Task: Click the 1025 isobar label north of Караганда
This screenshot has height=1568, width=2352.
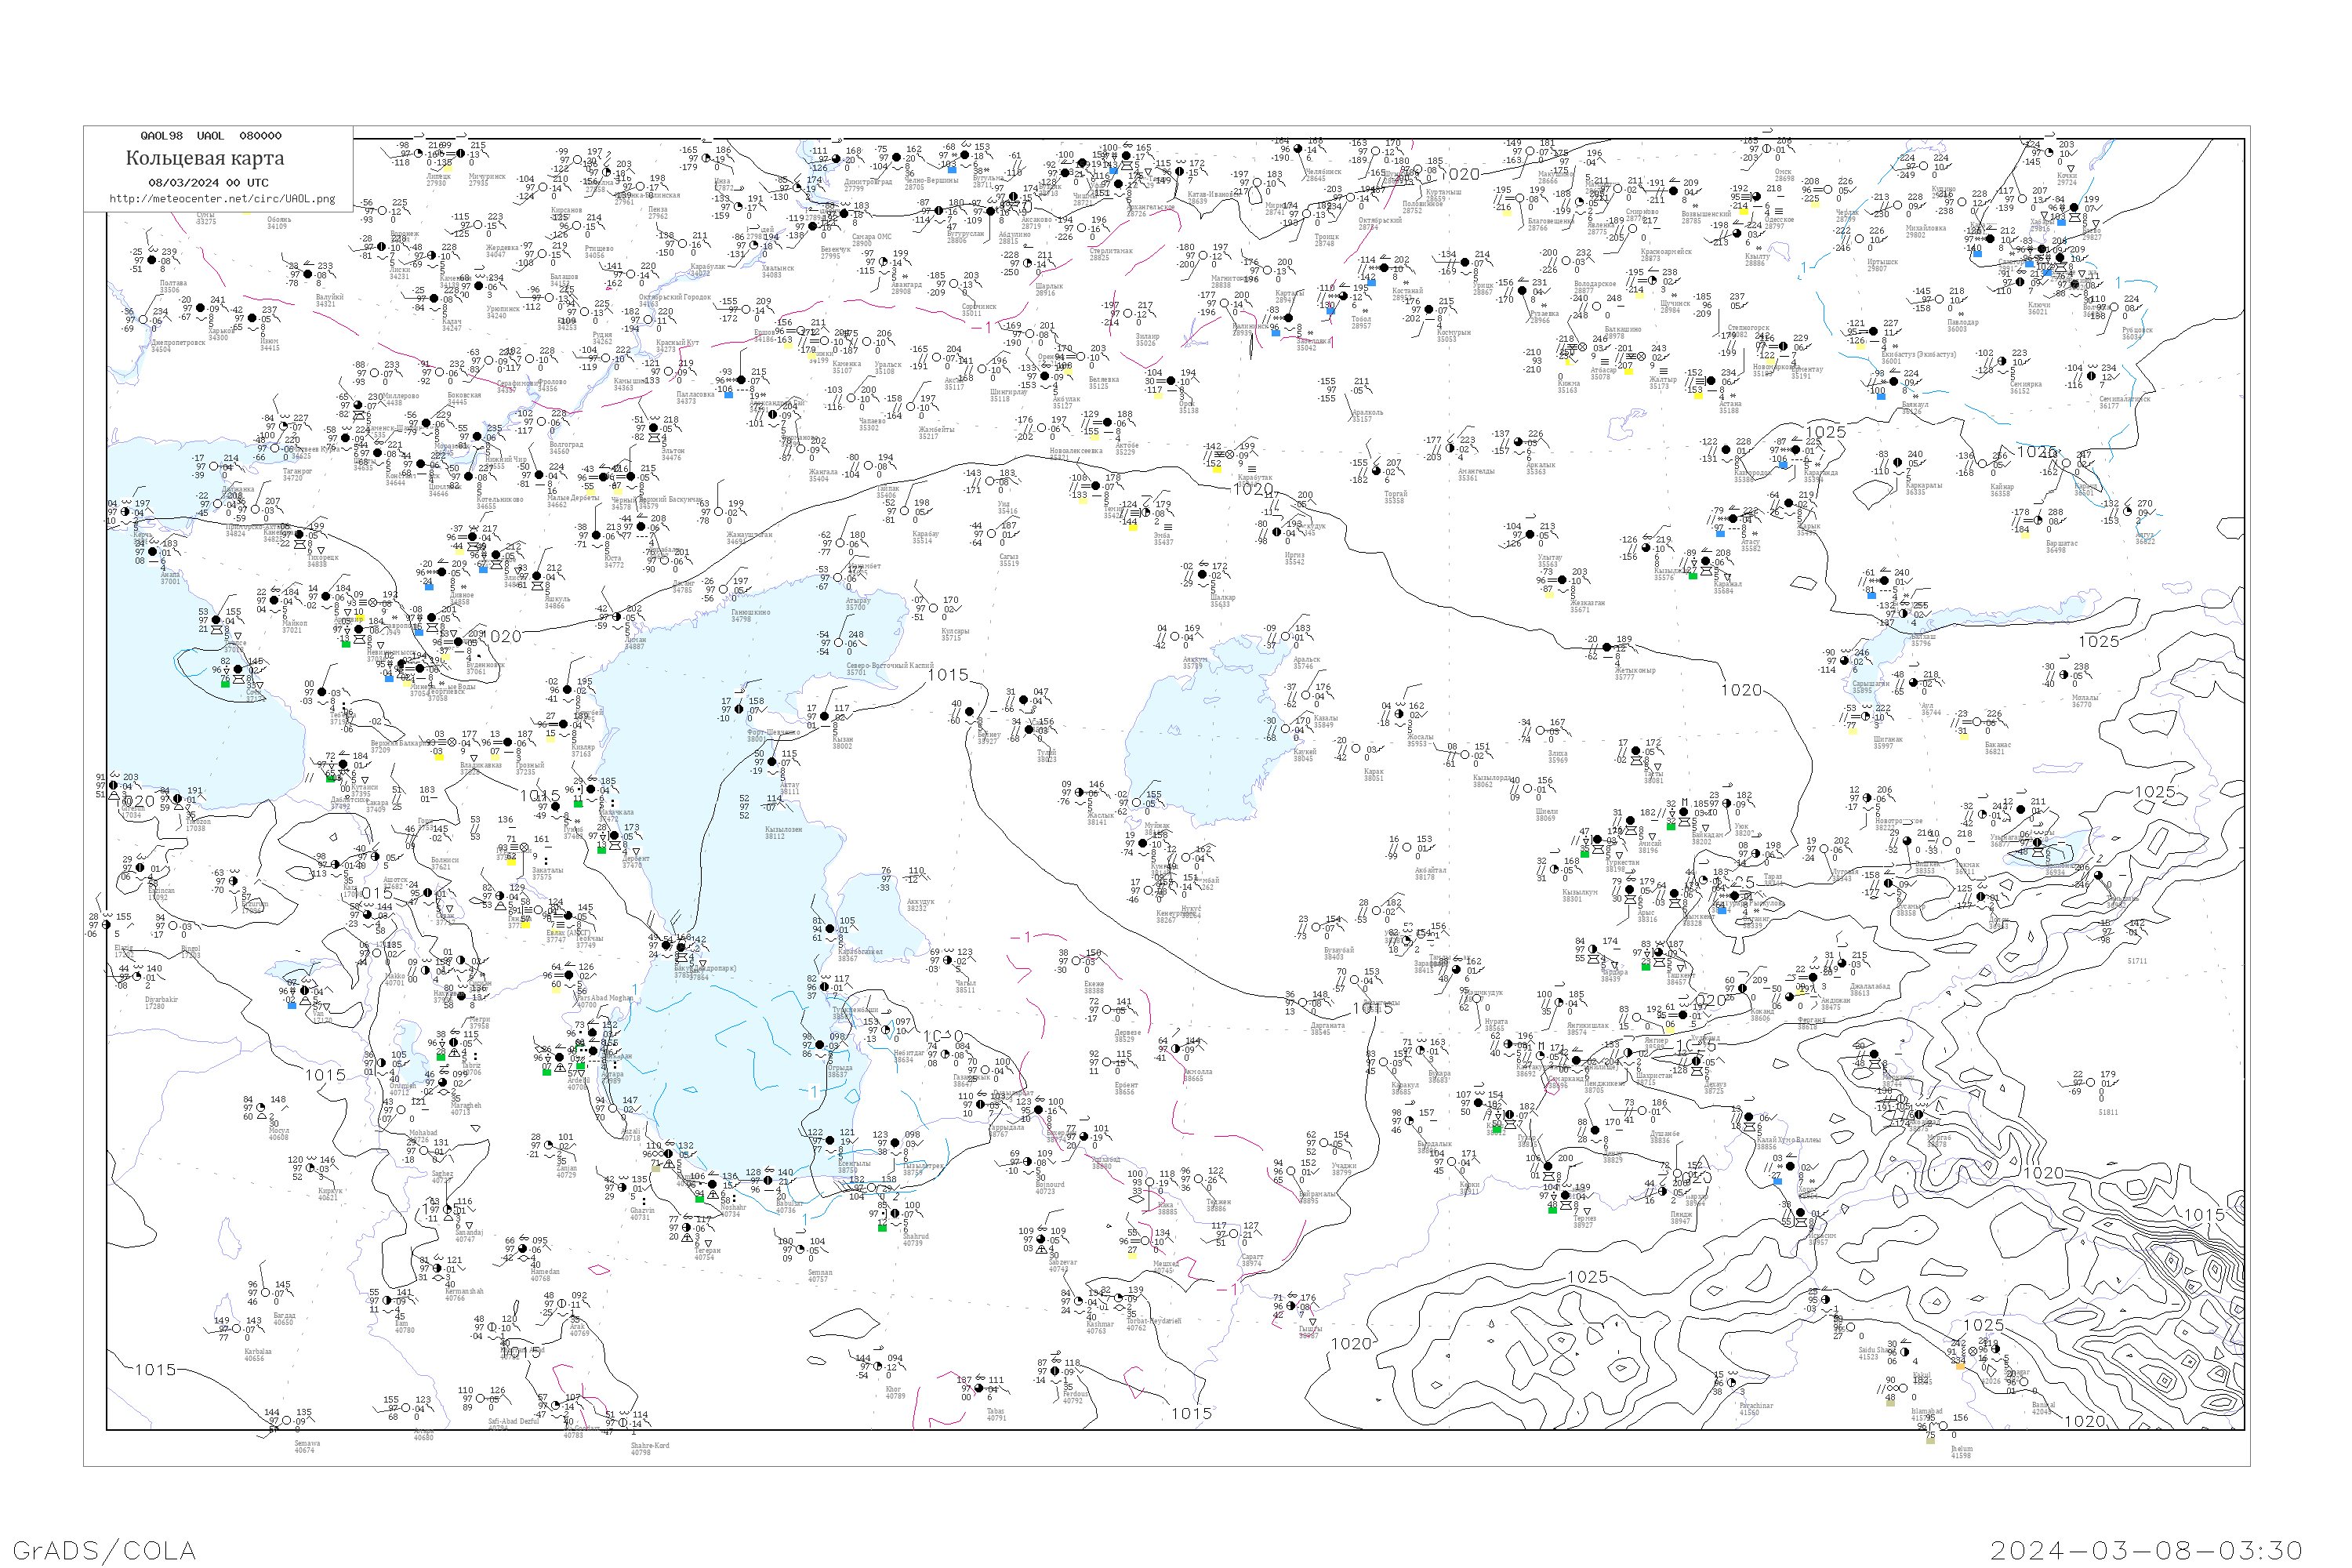Action: (x=1825, y=432)
